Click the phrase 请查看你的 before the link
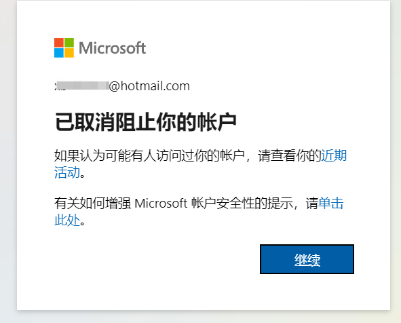This screenshot has height=323, width=401. tap(290, 155)
